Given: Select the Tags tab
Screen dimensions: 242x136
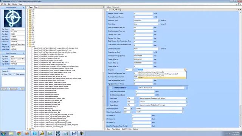Looking at the screenshot, I should (31, 7).
